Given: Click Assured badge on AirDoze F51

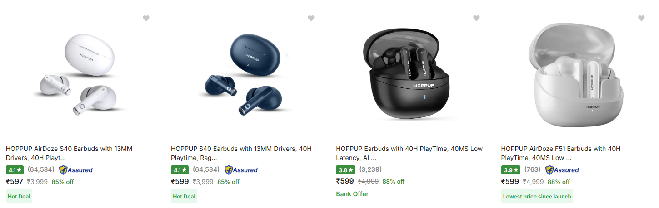Looking at the screenshot, I should pos(562,170).
